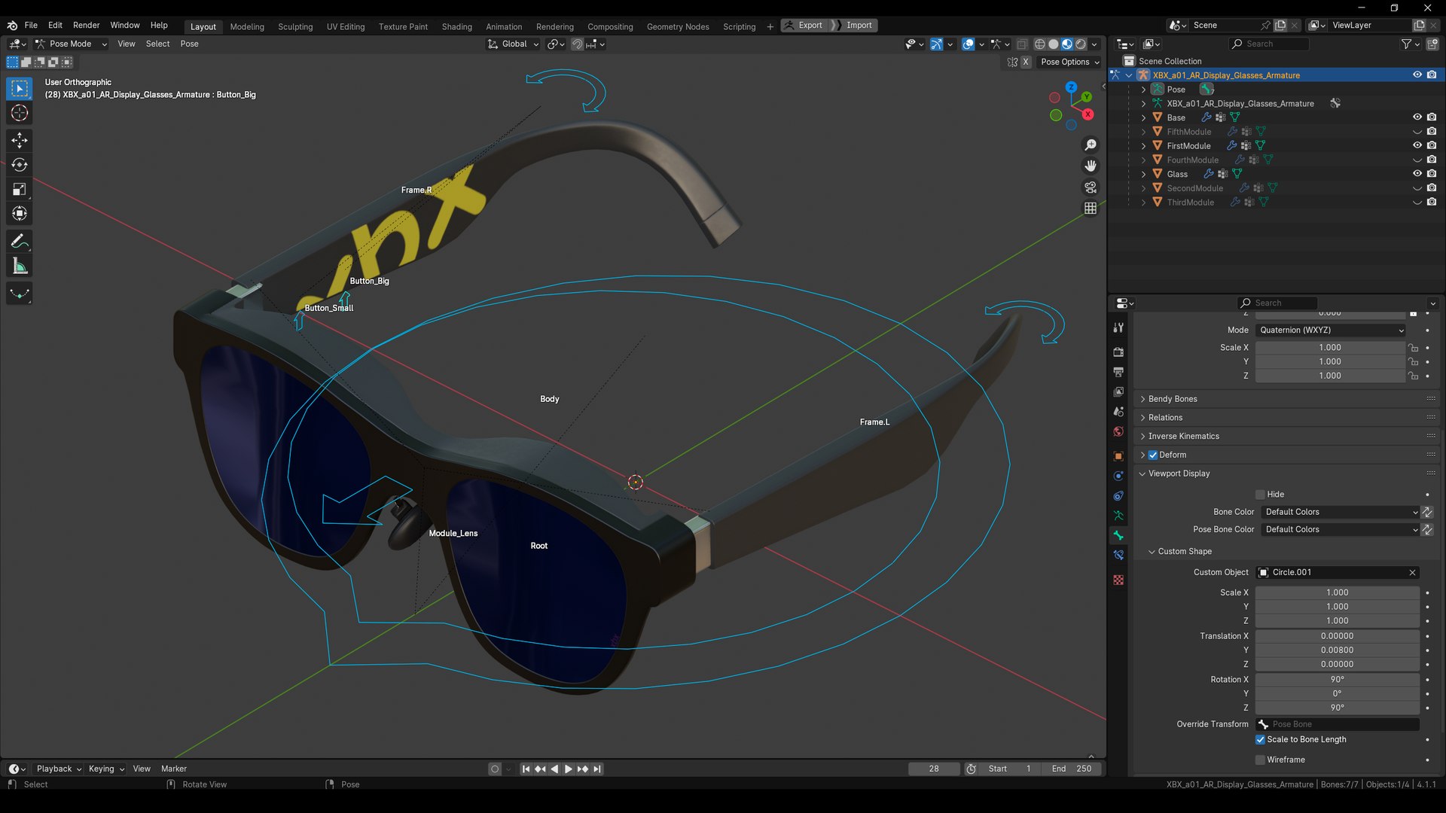Click the viewport zoom magnifier icon
The height and width of the screenshot is (813, 1446).
click(1091, 145)
